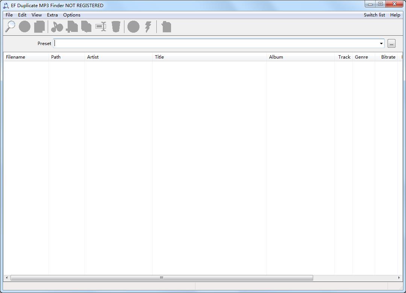
Task: Click the horizontal scrollbar thumb
Action: (162, 278)
